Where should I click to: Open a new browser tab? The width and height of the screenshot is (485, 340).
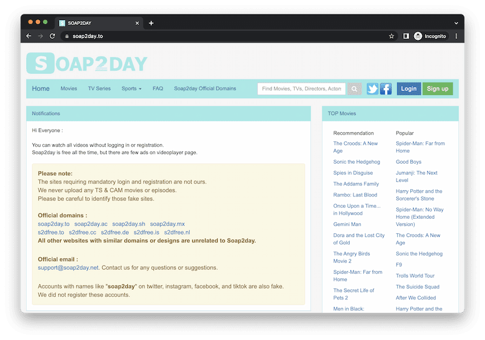[x=151, y=23]
